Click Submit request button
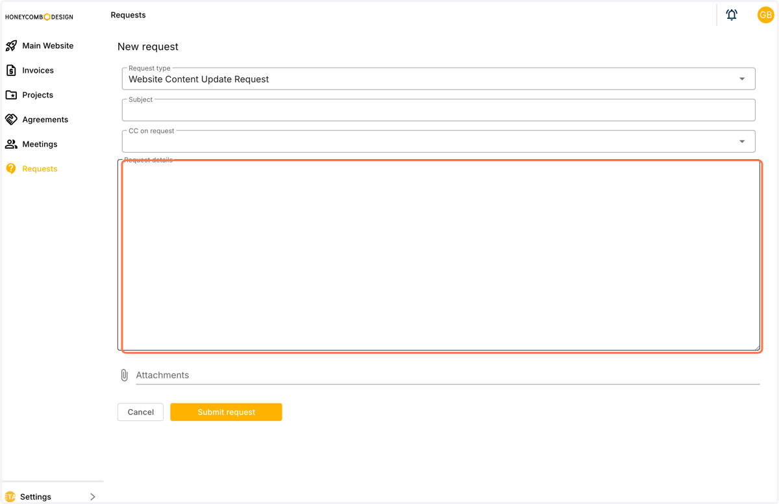 [226, 412]
